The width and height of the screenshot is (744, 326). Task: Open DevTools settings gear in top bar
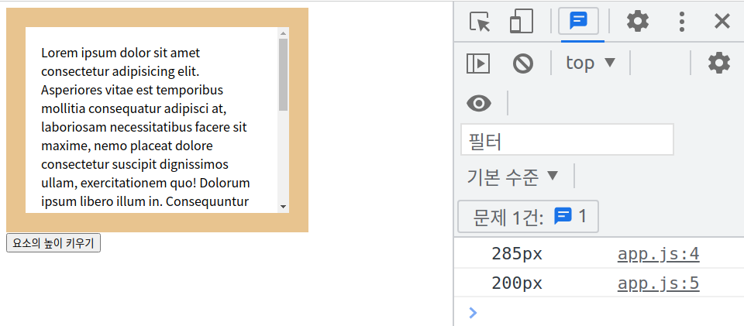637,22
